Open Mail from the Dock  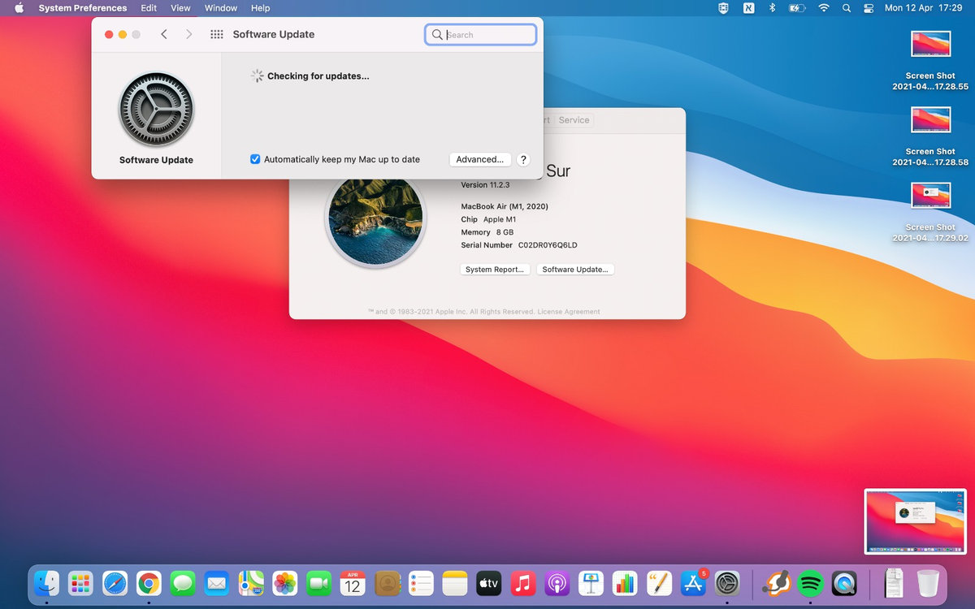(216, 583)
